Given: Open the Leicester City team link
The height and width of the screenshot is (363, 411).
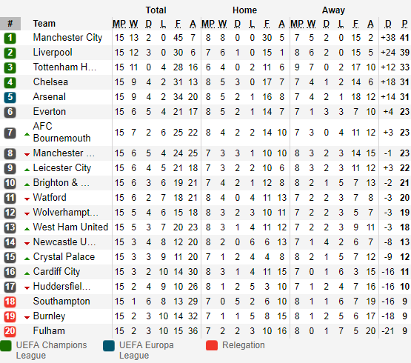Looking at the screenshot, I should click(x=62, y=168).
